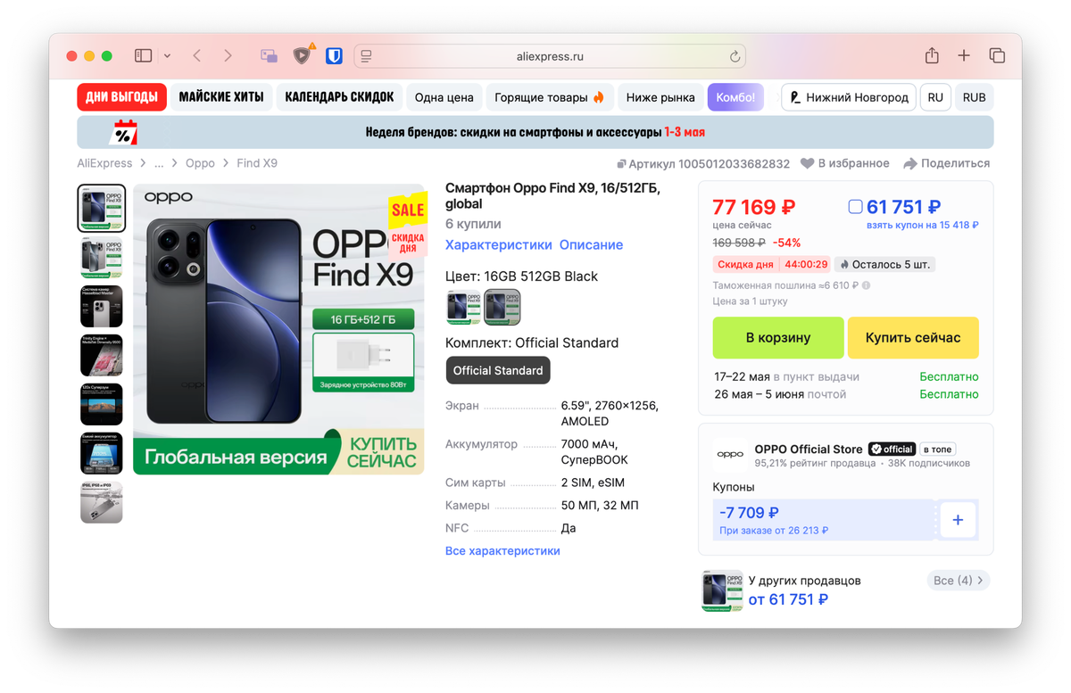This screenshot has width=1071, height=693.
Task: Go to AliExpress breadcrumb
Action: coord(104,163)
